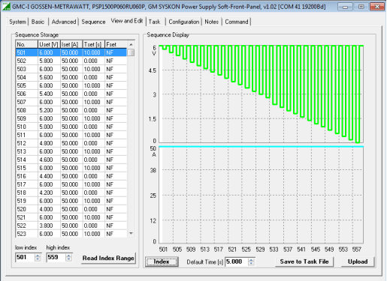
Task: Click the sequence list scroll-down arrow
Action: click(x=131, y=233)
